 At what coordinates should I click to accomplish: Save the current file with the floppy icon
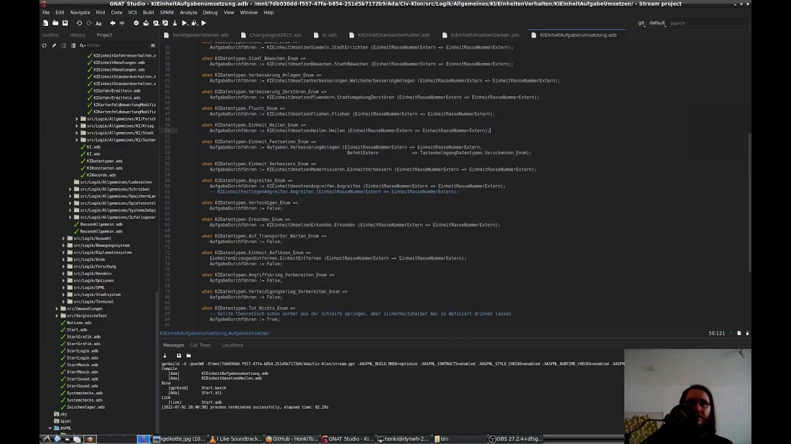[65, 23]
